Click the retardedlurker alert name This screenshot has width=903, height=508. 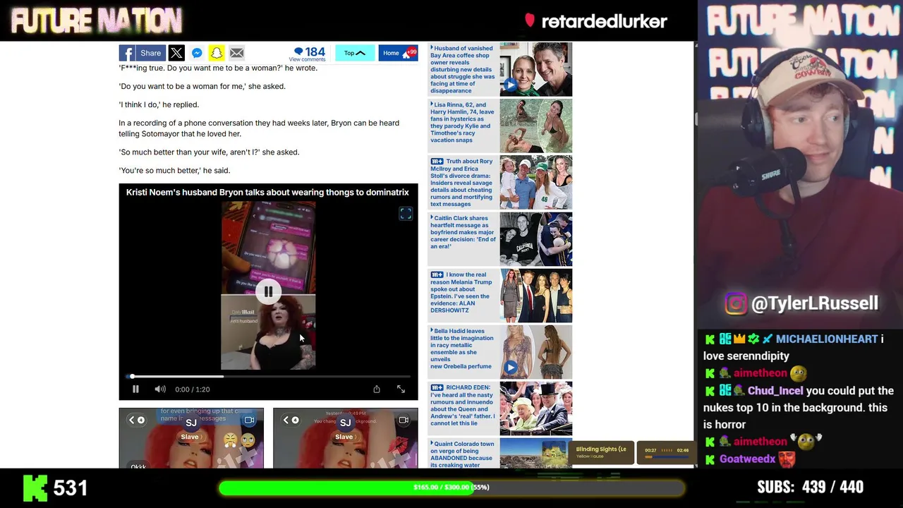pyautogui.click(x=604, y=22)
